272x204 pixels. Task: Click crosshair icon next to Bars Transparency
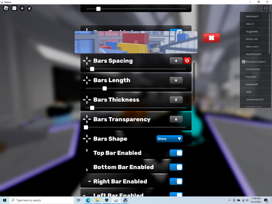coord(87,119)
